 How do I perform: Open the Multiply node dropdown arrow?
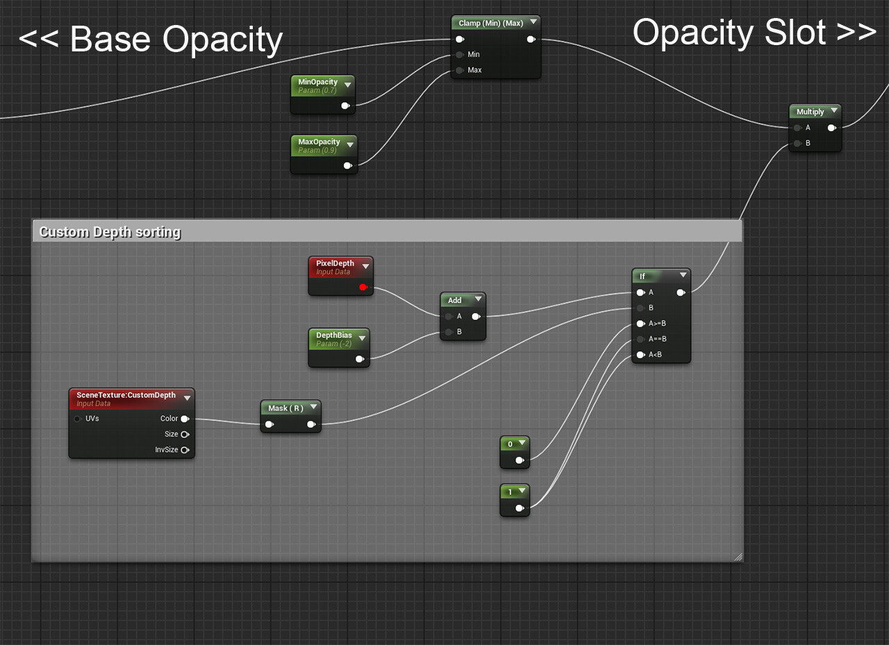pos(833,111)
